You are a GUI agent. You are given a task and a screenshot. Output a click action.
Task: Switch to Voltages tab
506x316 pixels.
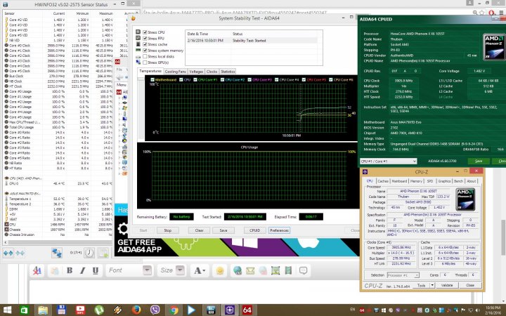click(x=196, y=72)
